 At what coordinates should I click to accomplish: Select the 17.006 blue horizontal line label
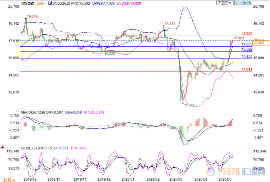pos(247,44)
